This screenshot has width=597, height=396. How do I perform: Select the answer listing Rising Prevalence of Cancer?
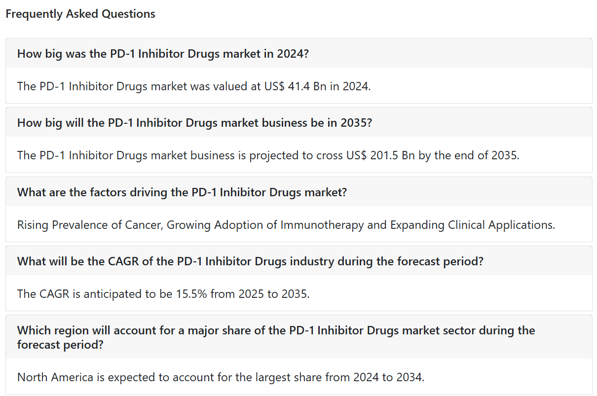tap(286, 225)
